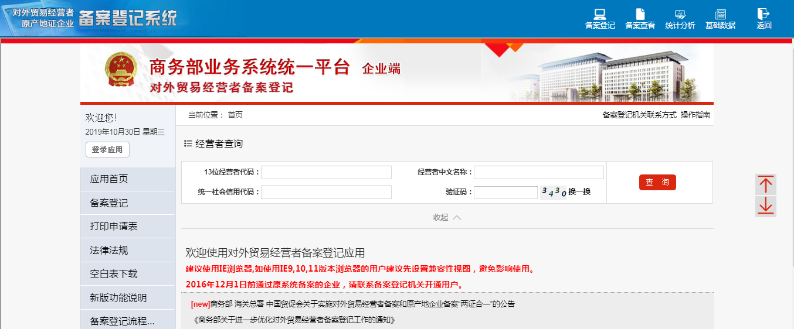Viewport: 794px width, 329px height.
Task: Open the 统计分析 chart icon
Action: [x=680, y=15]
